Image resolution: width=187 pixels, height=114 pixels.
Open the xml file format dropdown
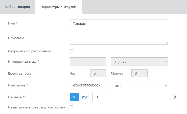(x=139, y=85)
